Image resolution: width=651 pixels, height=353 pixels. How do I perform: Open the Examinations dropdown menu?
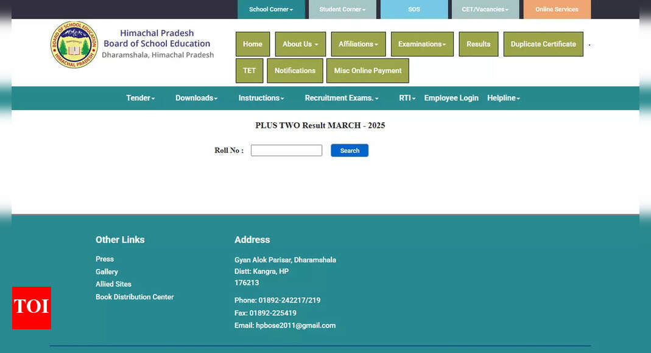click(x=421, y=44)
